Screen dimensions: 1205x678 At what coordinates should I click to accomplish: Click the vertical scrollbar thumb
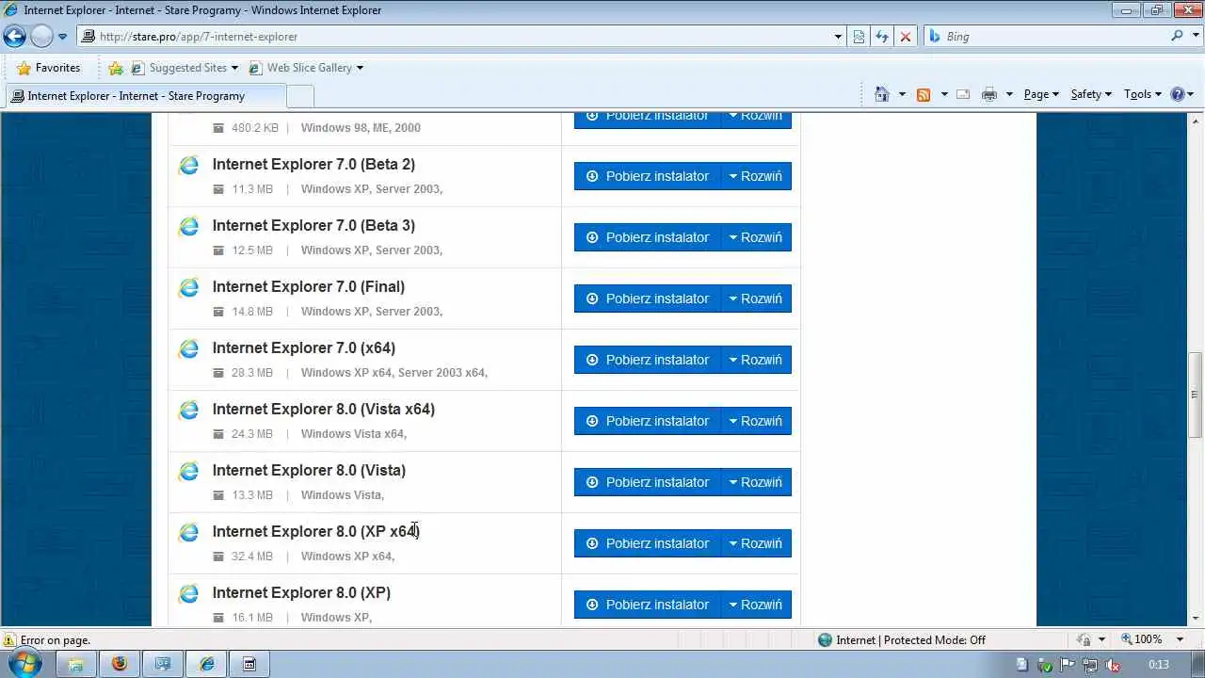1196,395
